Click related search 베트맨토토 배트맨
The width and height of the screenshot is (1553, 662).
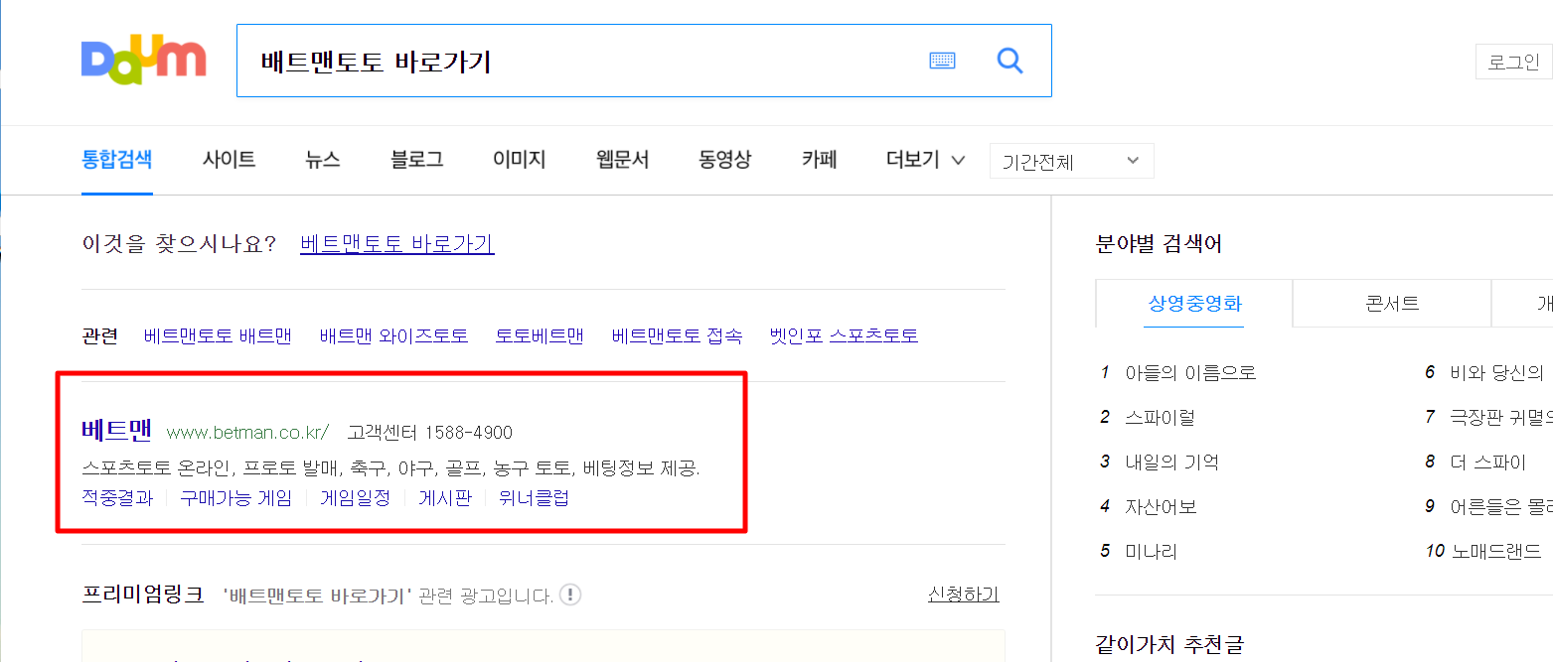click(x=219, y=336)
